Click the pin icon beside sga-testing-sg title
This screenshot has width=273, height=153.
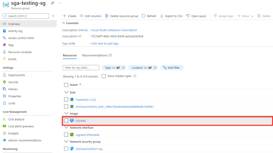click(52, 3)
